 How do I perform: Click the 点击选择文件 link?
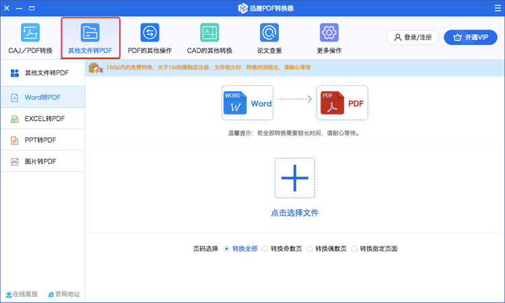pos(295,213)
